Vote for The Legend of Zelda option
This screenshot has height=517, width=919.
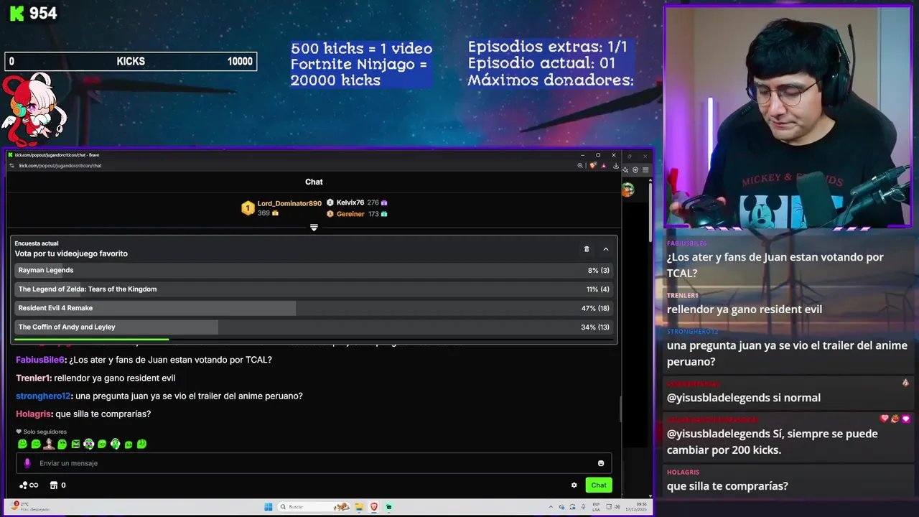click(314, 289)
